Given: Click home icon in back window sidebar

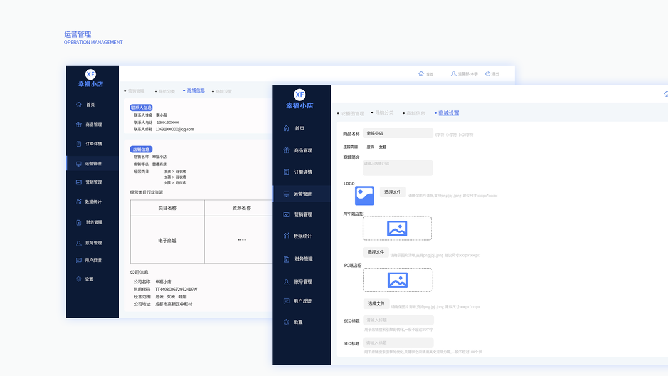Looking at the screenshot, I should 78,104.
